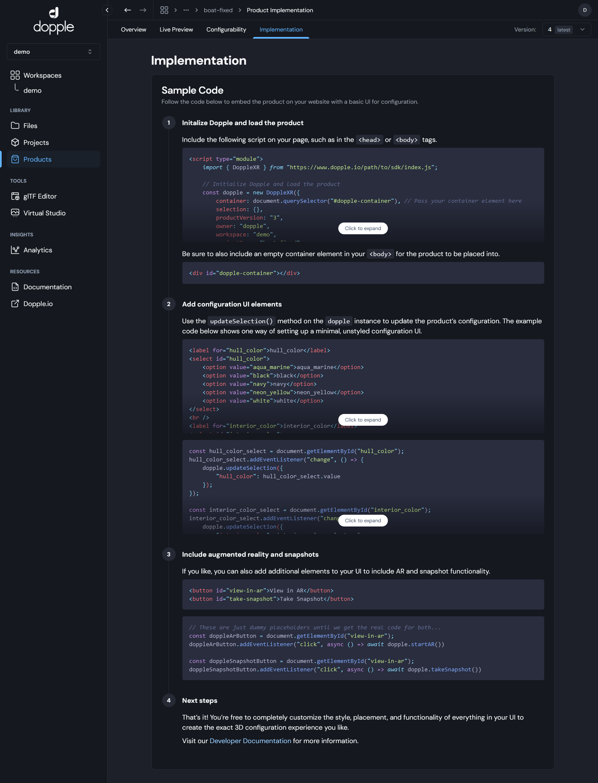Open Dopple.io external link icon
598x783 pixels.
pos(15,304)
